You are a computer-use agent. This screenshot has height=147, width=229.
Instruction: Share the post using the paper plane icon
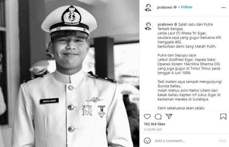(x=169, y=116)
